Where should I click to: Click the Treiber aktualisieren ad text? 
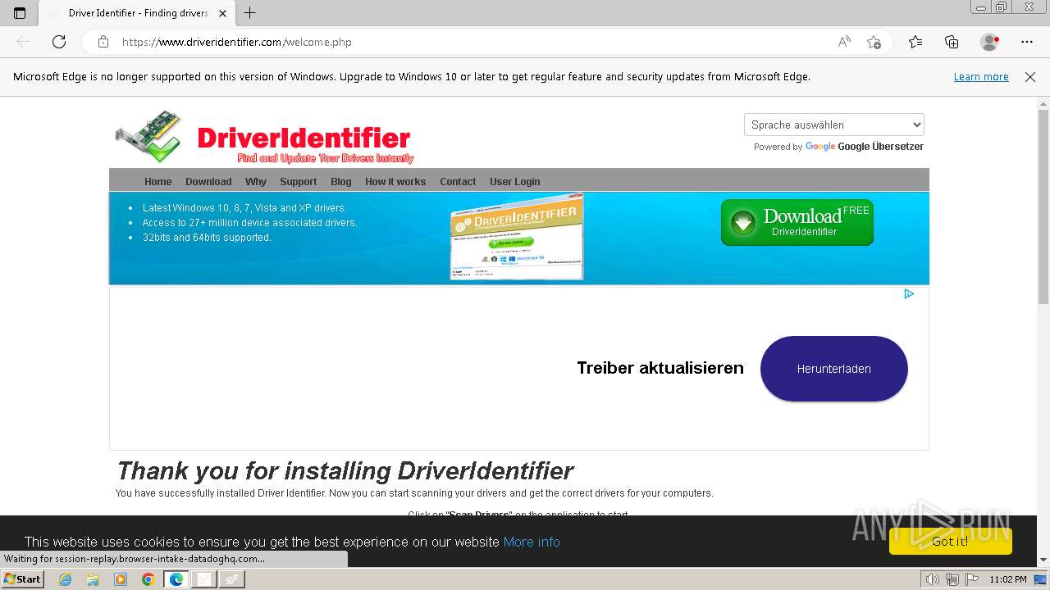pyautogui.click(x=660, y=368)
